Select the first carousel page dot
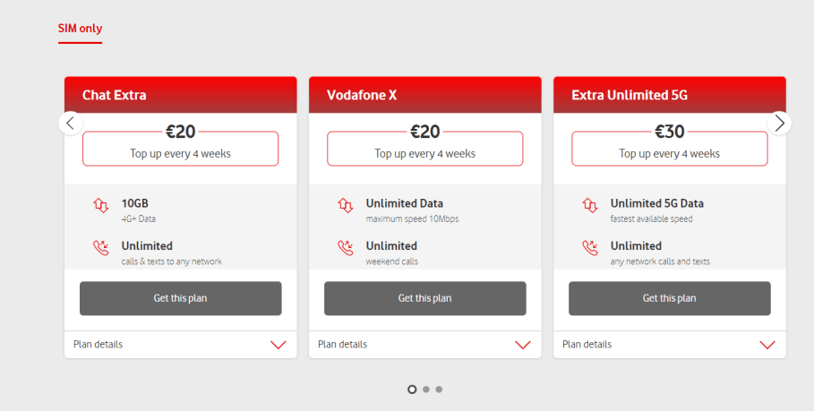The height and width of the screenshot is (411, 814). coord(412,390)
